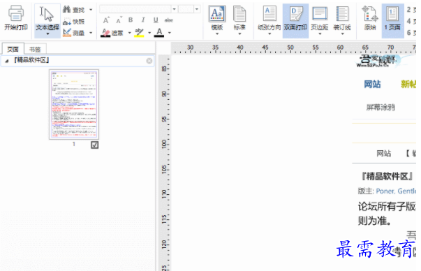Screen dimensions: 421x271
Task: Expand the 遮罩 mask dropdown arrow
Action: [x=129, y=33]
